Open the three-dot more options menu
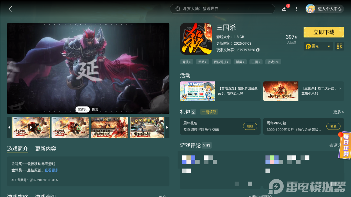Viewport: 351px width, 197px height. 296,9
